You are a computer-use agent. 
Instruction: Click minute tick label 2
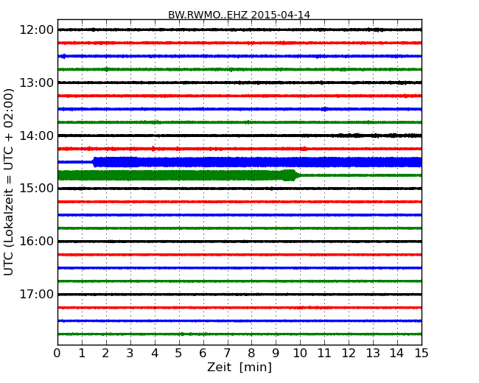105,353
